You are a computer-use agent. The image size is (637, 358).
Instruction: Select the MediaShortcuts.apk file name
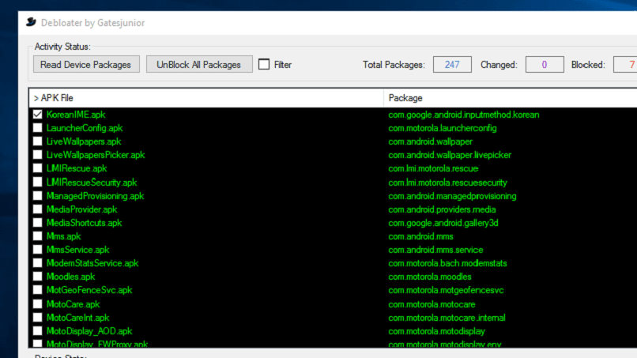84,223
